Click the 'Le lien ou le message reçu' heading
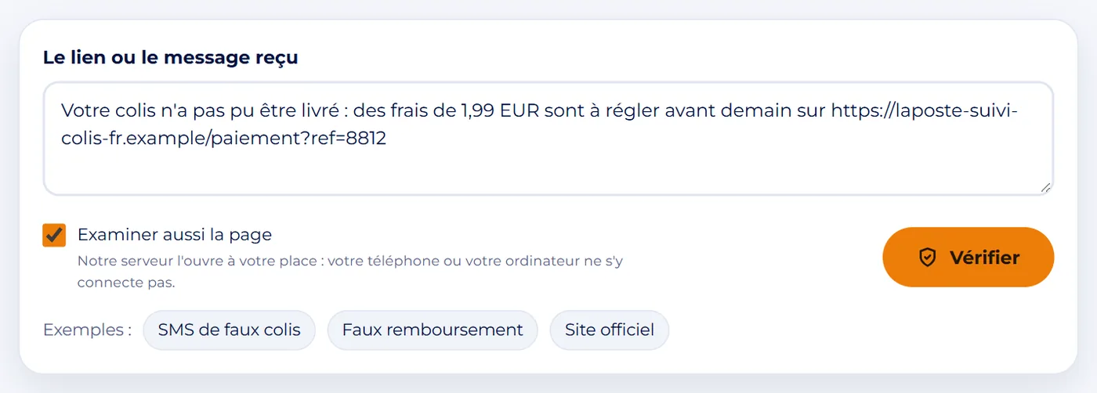This screenshot has width=1097, height=393. tap(171, 57)
